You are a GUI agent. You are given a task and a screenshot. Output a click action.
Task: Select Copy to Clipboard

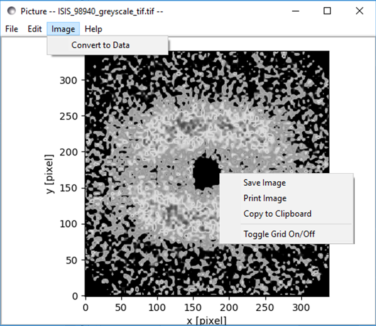(277, 214)
